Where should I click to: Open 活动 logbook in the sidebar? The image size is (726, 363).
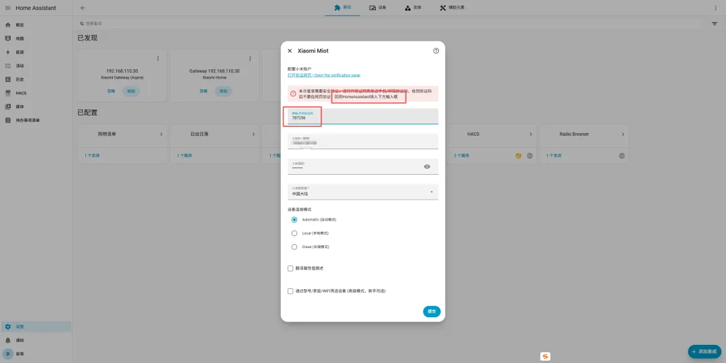click(x=36, y=66)
